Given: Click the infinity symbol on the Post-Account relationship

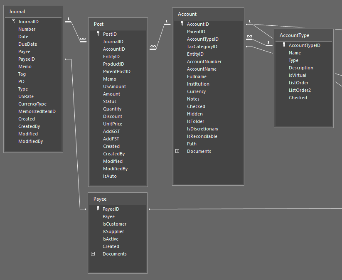Looking at the screenshot, I should 153,46.
